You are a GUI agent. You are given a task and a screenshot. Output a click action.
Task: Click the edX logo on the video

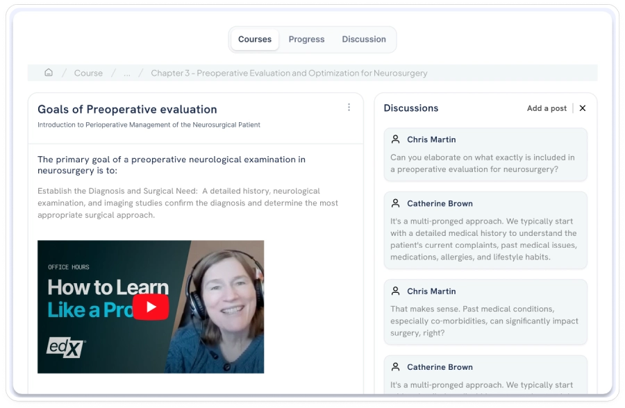pyautogui.click(x=66, y=348)
